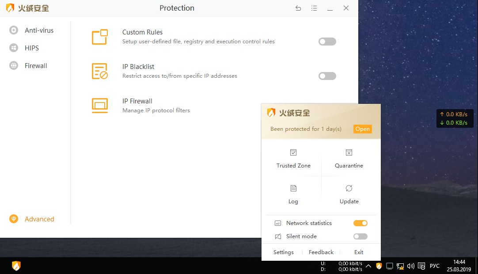Click the РУС language indicator
478x274 pixels.
coord(435,266)
